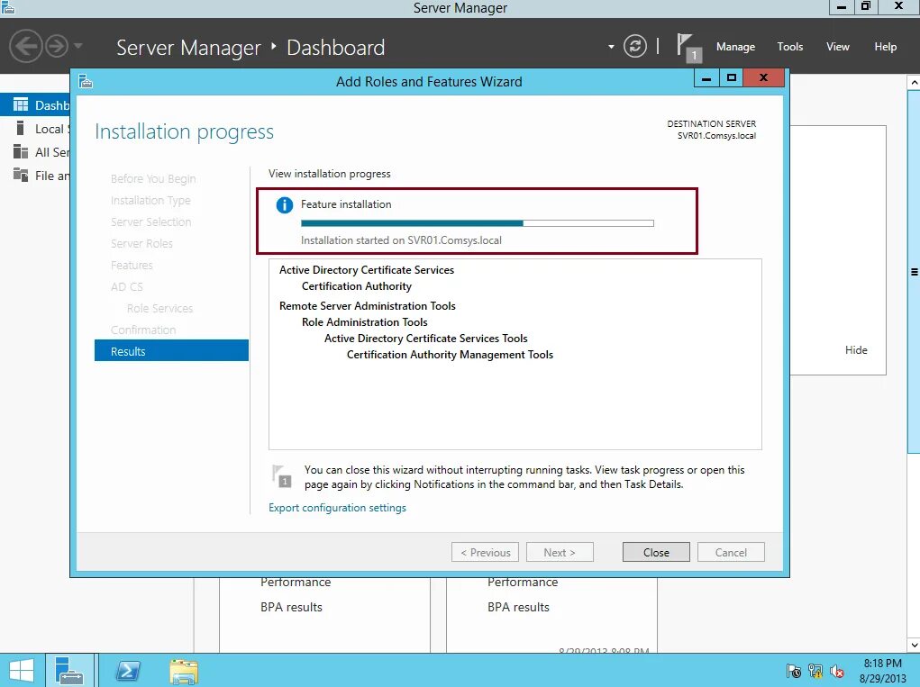This screenshot has height=687, width=920.
Task: Open the Notifications flag in command bar
Action: click(x=688, y=47)
